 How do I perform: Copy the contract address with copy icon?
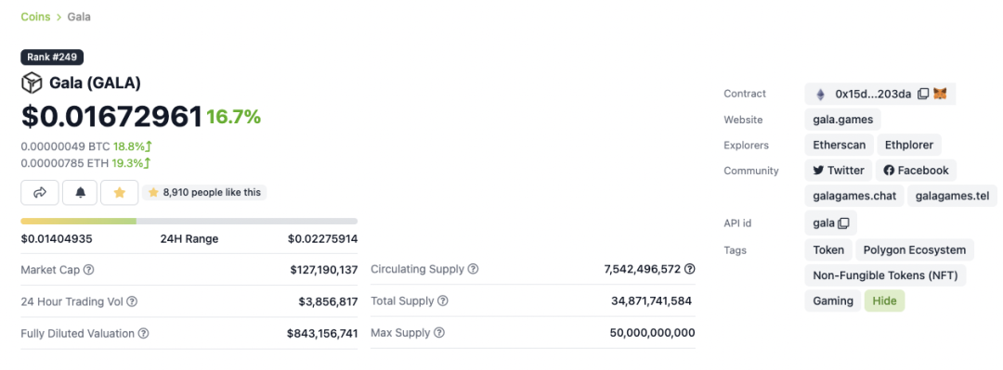tap(923, 94)
